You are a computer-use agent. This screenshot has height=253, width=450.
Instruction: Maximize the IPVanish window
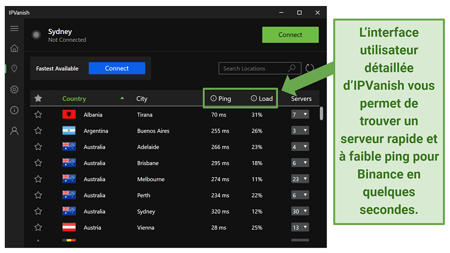pos(299,13)
